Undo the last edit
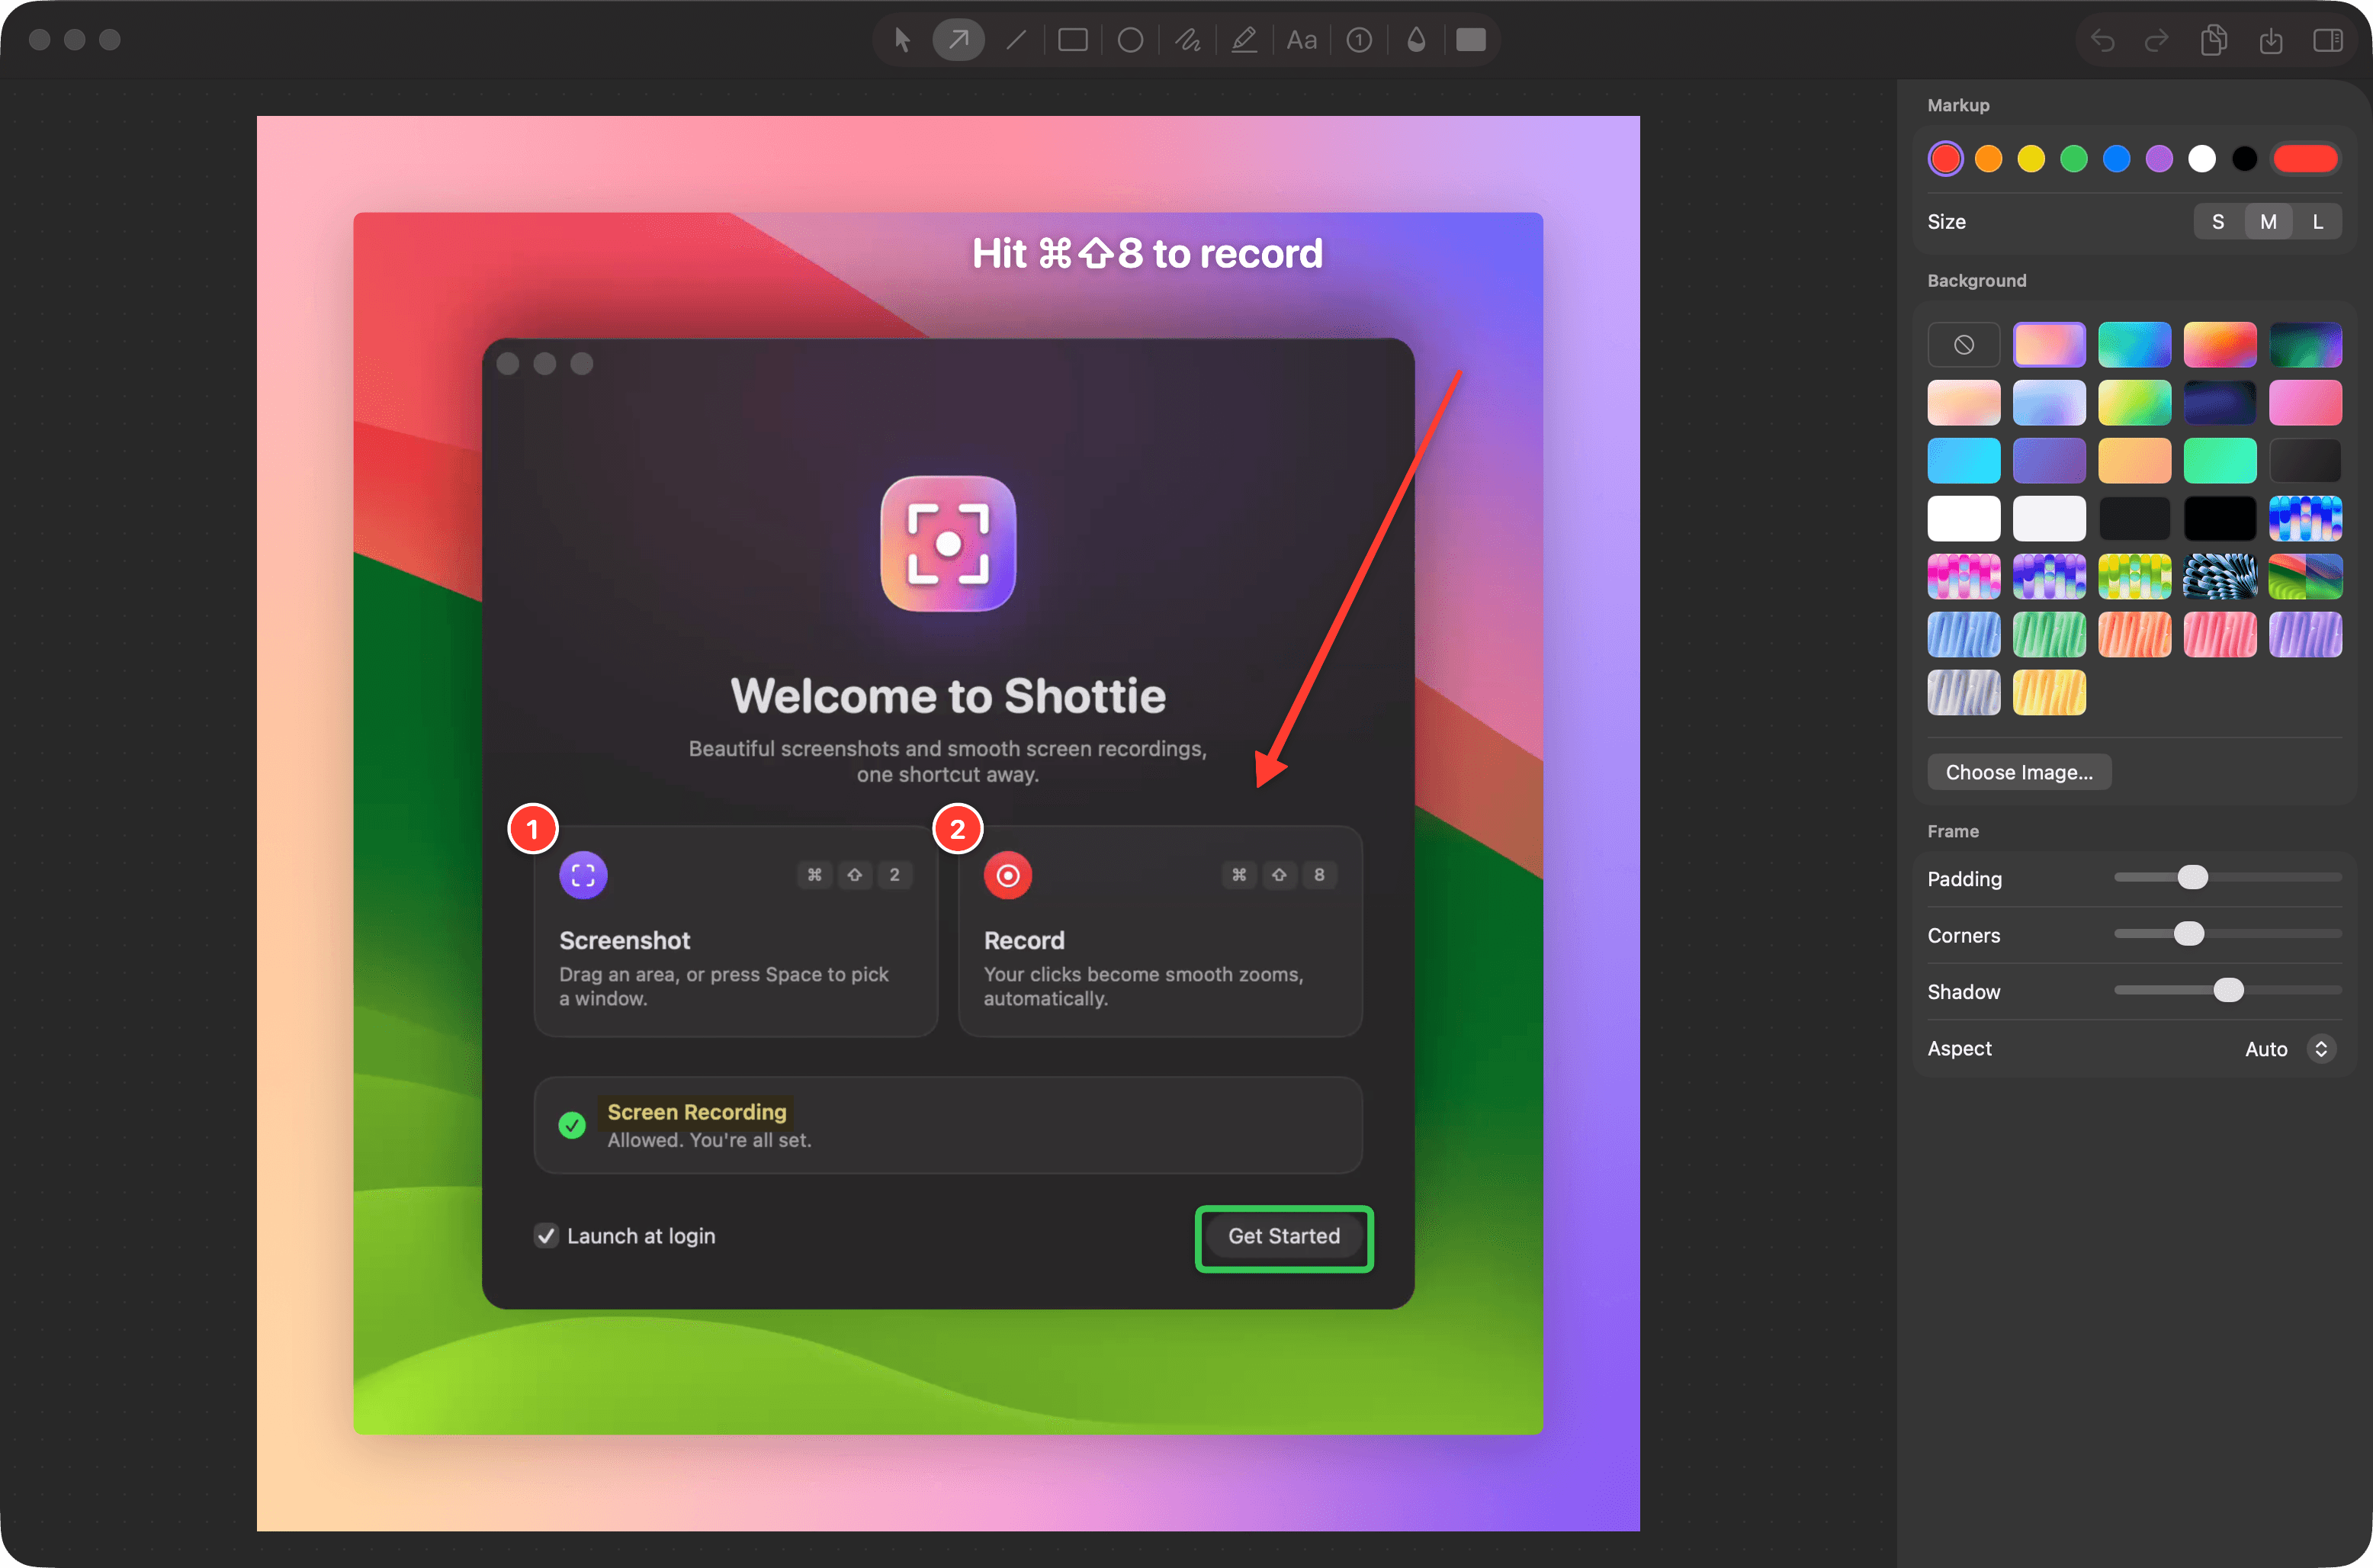Image resolution: width=2373 pixels, height=1568 pixels. point(2102,40)
